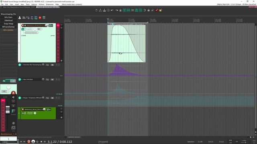
Task: Click the Open project toolbar icon
Action: pyautogui.click(x=100, y=10)
